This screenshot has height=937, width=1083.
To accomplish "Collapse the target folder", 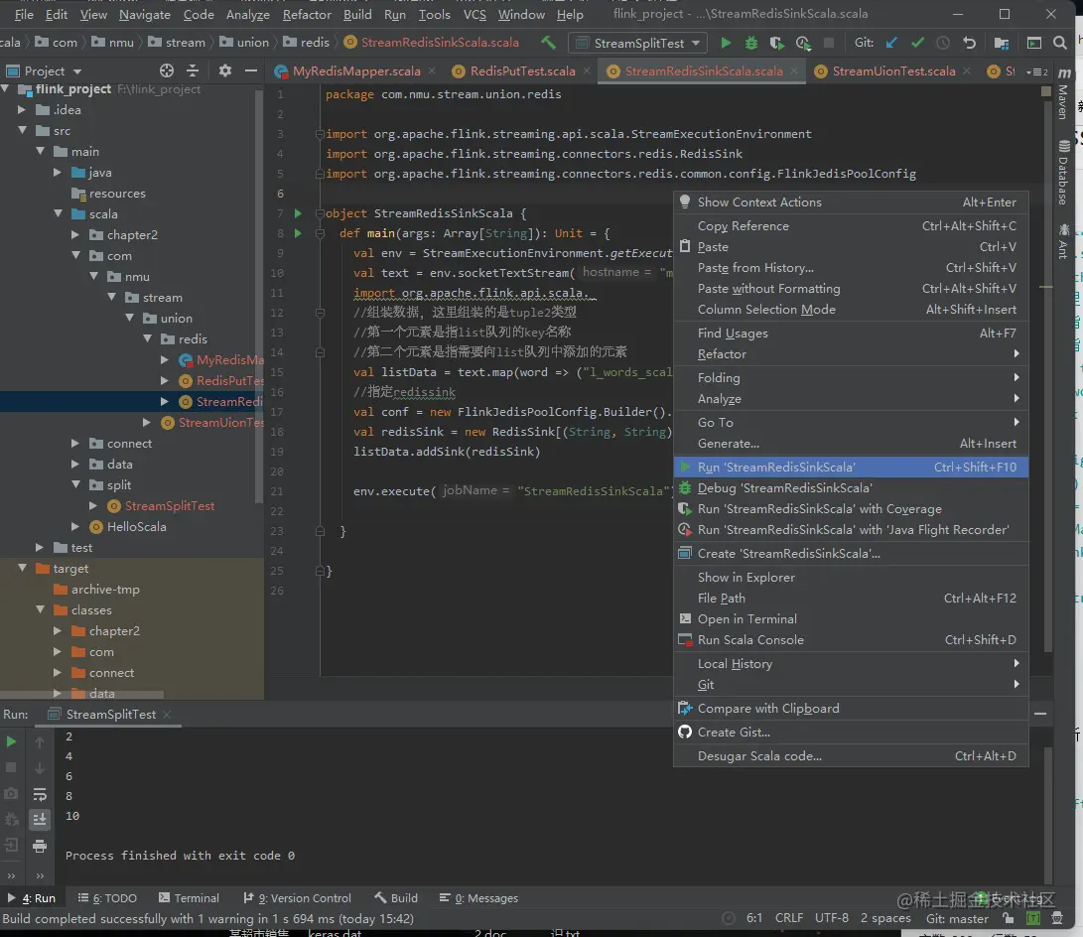I will [22, 569].
